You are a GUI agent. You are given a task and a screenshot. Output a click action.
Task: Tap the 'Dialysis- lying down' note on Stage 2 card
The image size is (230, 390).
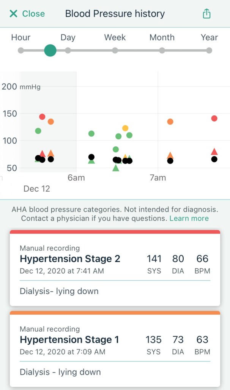pyautogui.click(x=59, y=291)
